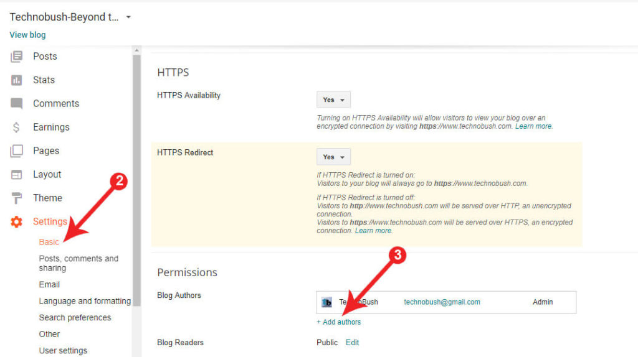Click the Blog Readers label

click(x=180, y=342)
